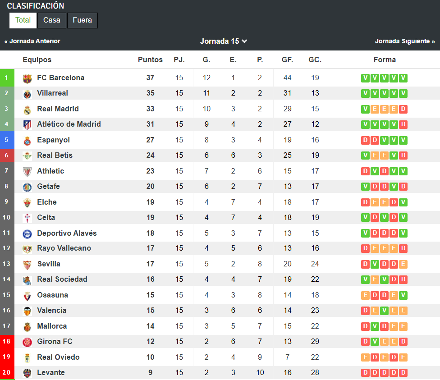Open the Real Betis team link

[55, 155]
